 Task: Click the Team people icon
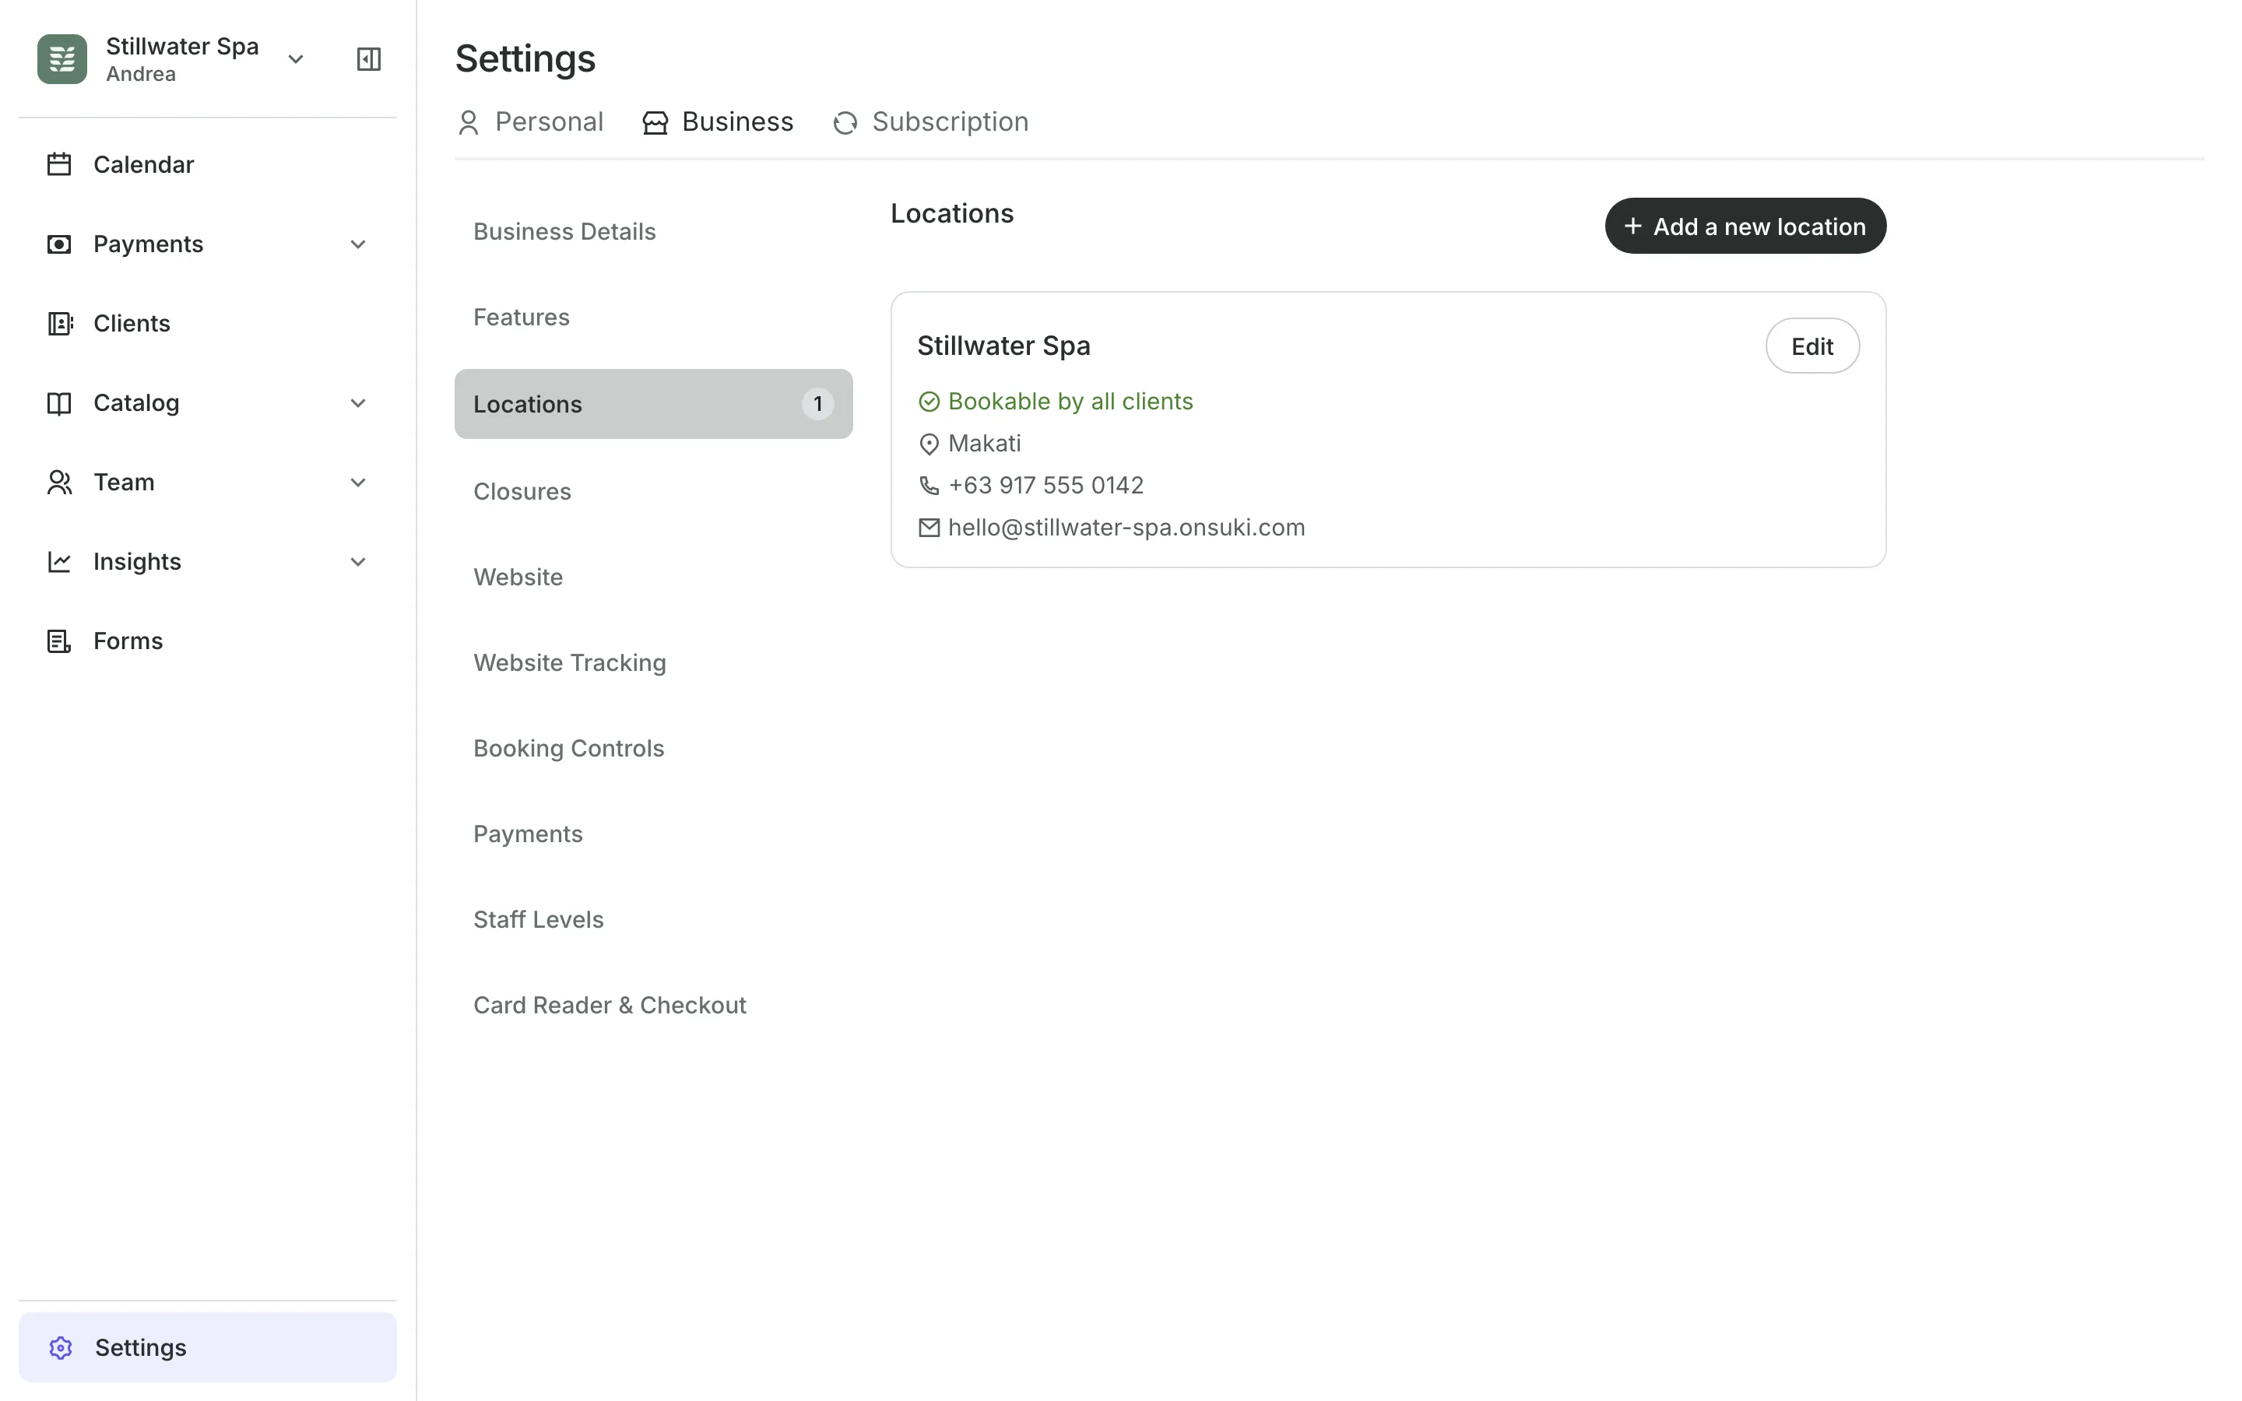(59, 482)
